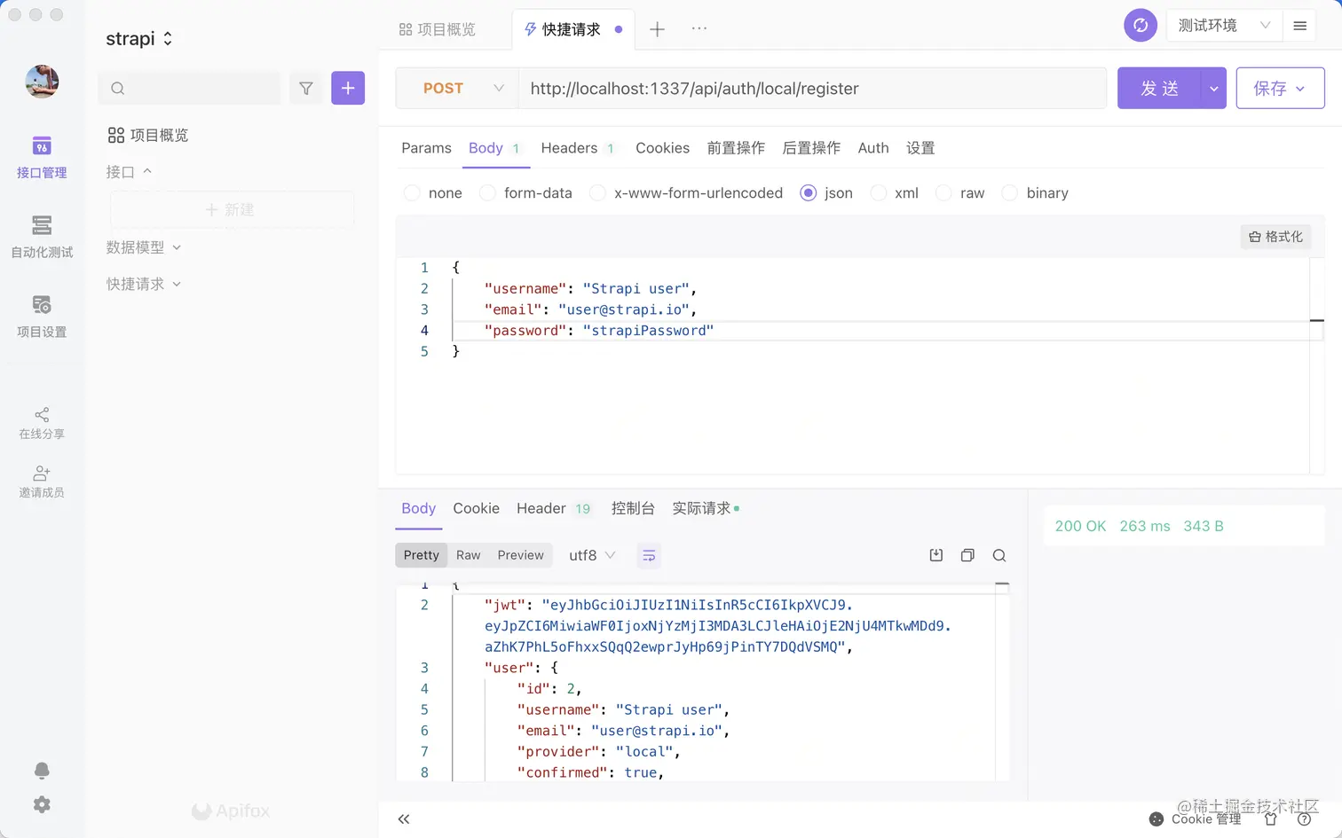Open the tab overflow ellipsis menu
The height and width of the screenshot is (838, 1342).
tap(699, 28)
